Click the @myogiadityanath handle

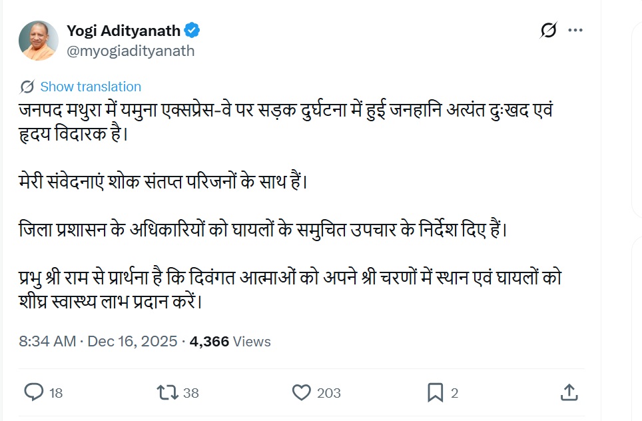(x=131, y=51)
